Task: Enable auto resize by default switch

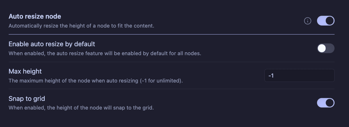Action: pyautogui.click(x=326, y=48)
